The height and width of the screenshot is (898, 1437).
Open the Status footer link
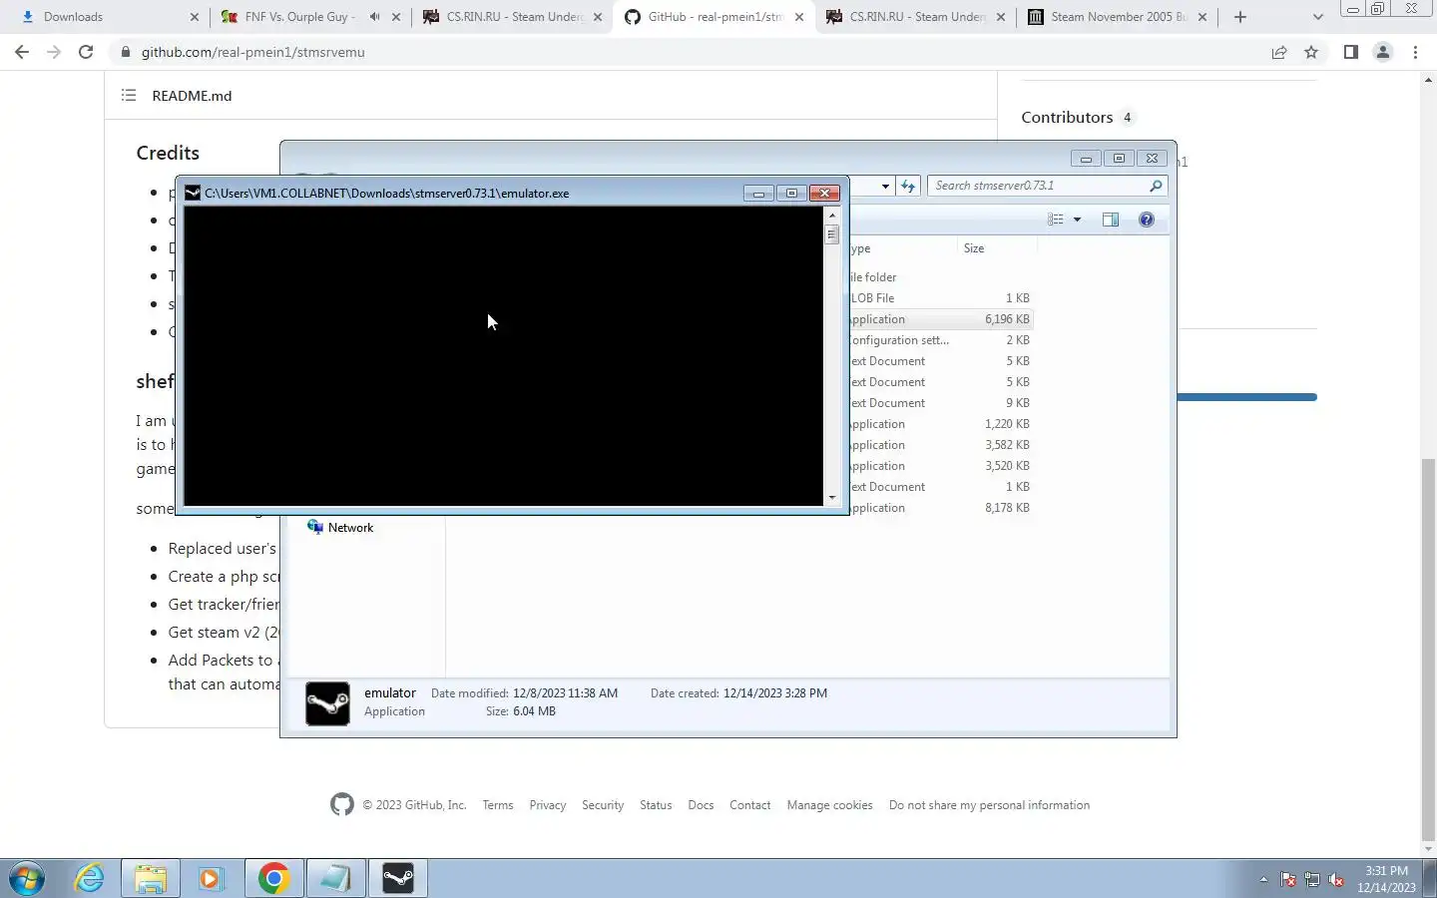(x=656, y=805)
